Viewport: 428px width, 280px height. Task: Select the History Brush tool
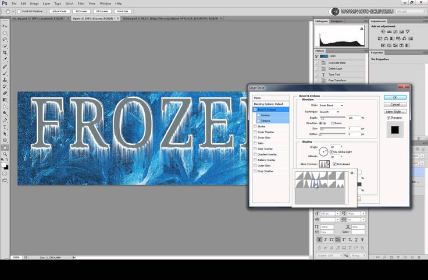tap(5, 86)
